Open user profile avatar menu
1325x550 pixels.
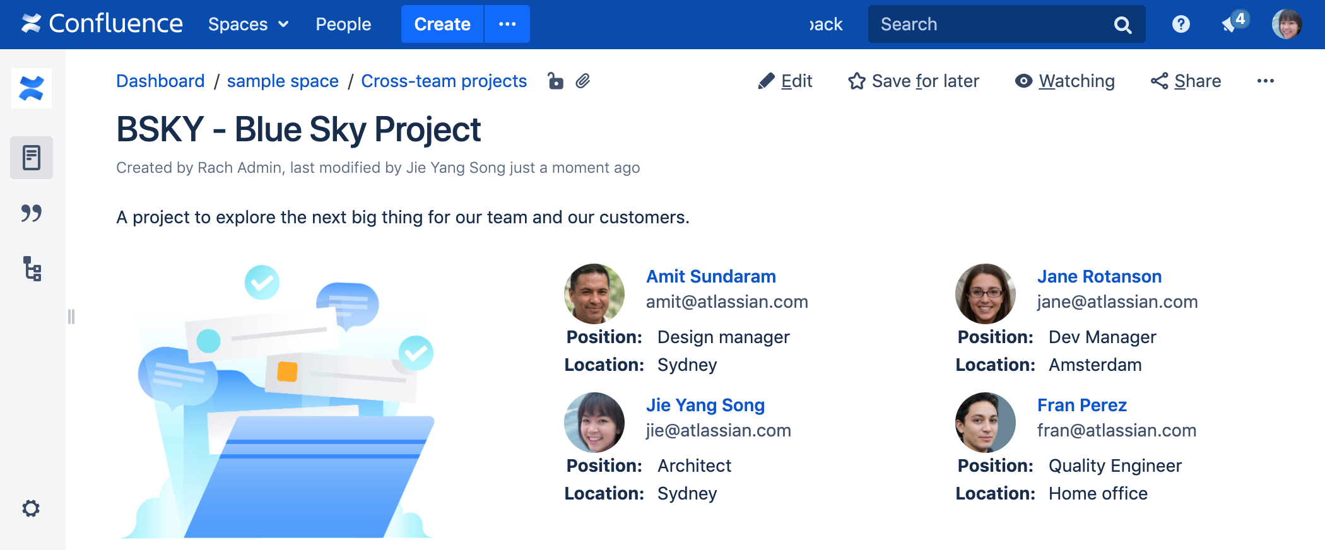1287,24
